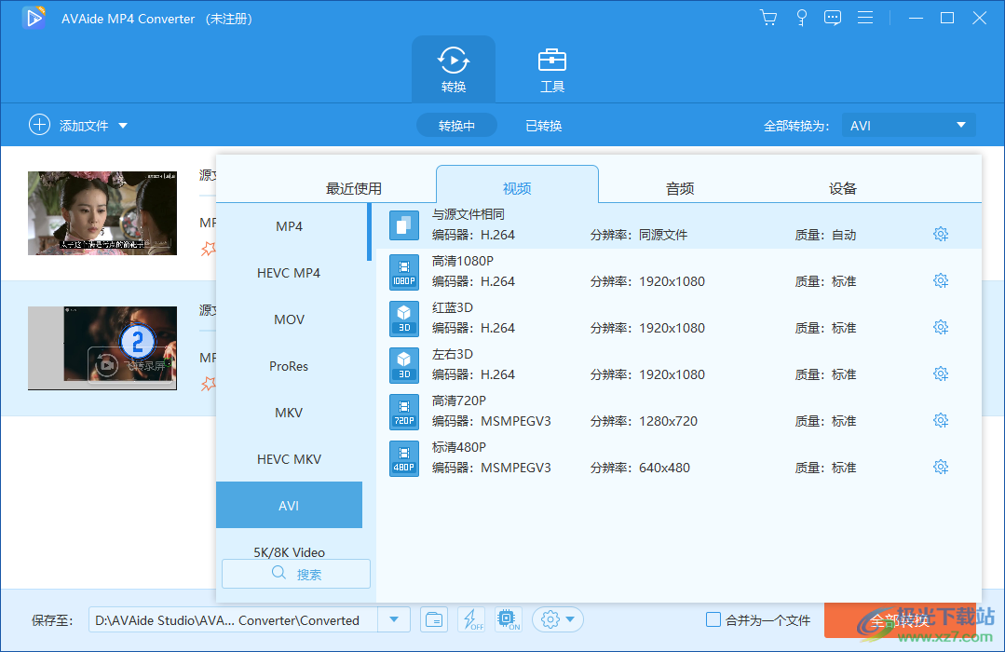The height and width of the screenshot is (652, 1005).
Task: Select the 左右3D preset icon
Action: [404, 365]
